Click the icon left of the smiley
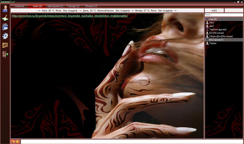This screenshot has width=244, height=144. pyautogui.click(x=13, y=142)
